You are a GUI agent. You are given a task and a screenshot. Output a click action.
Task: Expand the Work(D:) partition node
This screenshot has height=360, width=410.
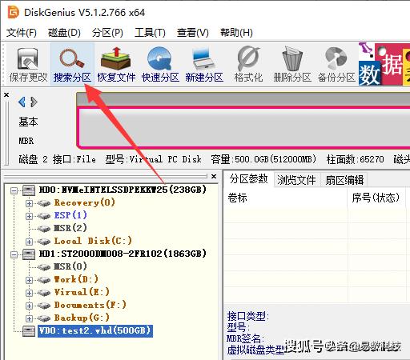pyautogui.click(x=29, y=280)
